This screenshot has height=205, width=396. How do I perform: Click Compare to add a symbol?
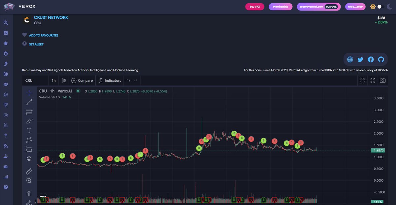[82, 81]
